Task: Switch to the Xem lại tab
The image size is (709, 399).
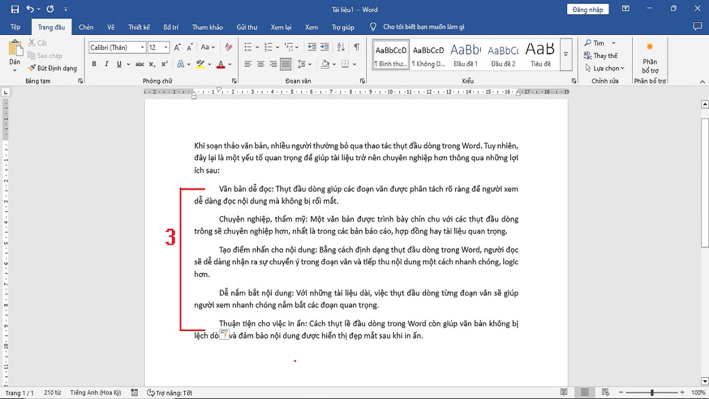Action: point(281,27)
